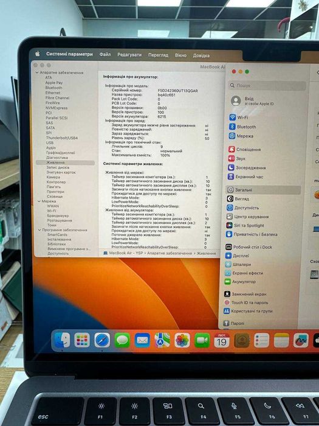Open the Замкнений екран lock icon
Viewport: 319px width, 426px height.
click(x=227, y=294)
